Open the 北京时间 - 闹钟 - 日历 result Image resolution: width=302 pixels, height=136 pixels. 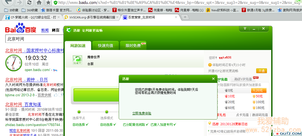26,80
